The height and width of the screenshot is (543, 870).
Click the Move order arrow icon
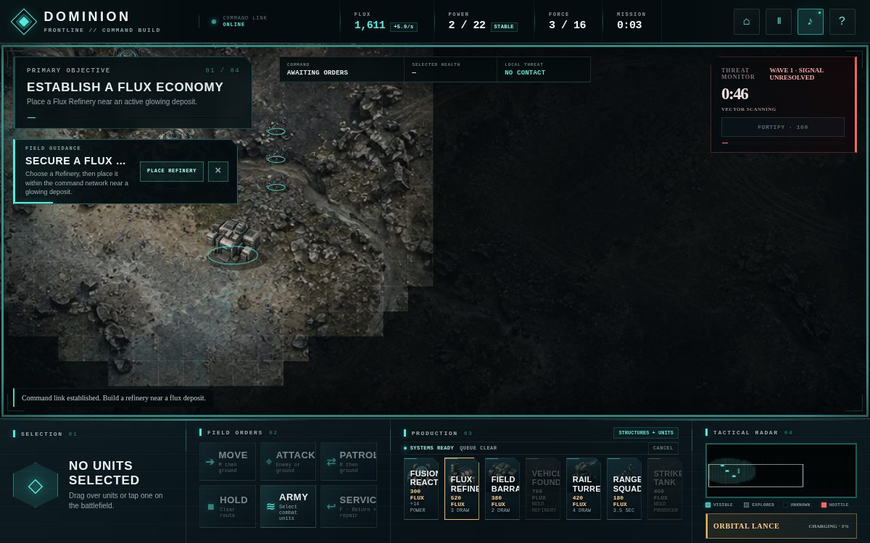[x=210, y=462]
